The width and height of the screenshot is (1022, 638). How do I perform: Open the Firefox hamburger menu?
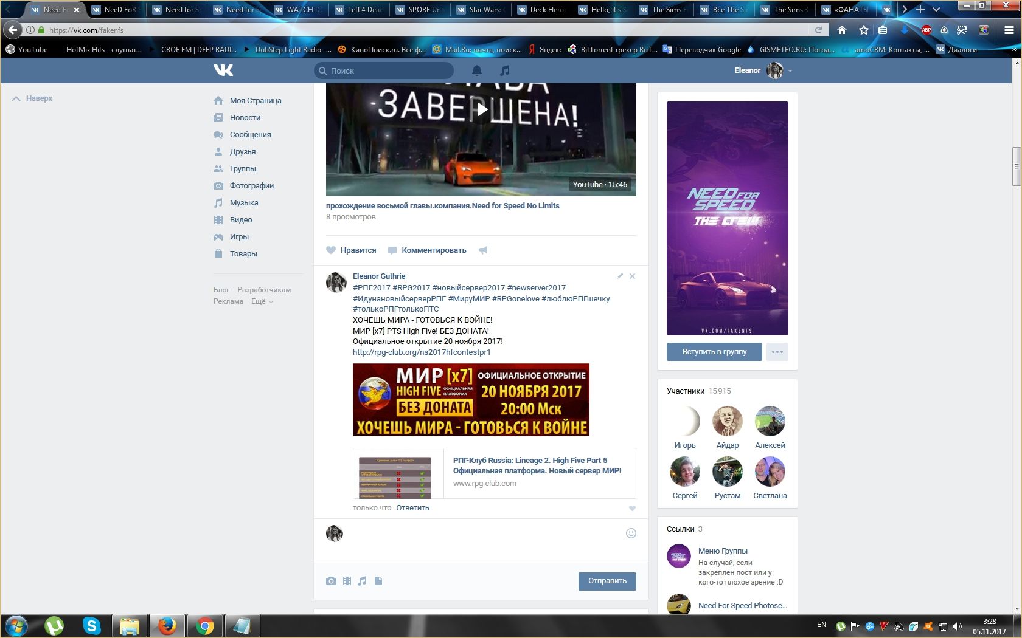1009,30
